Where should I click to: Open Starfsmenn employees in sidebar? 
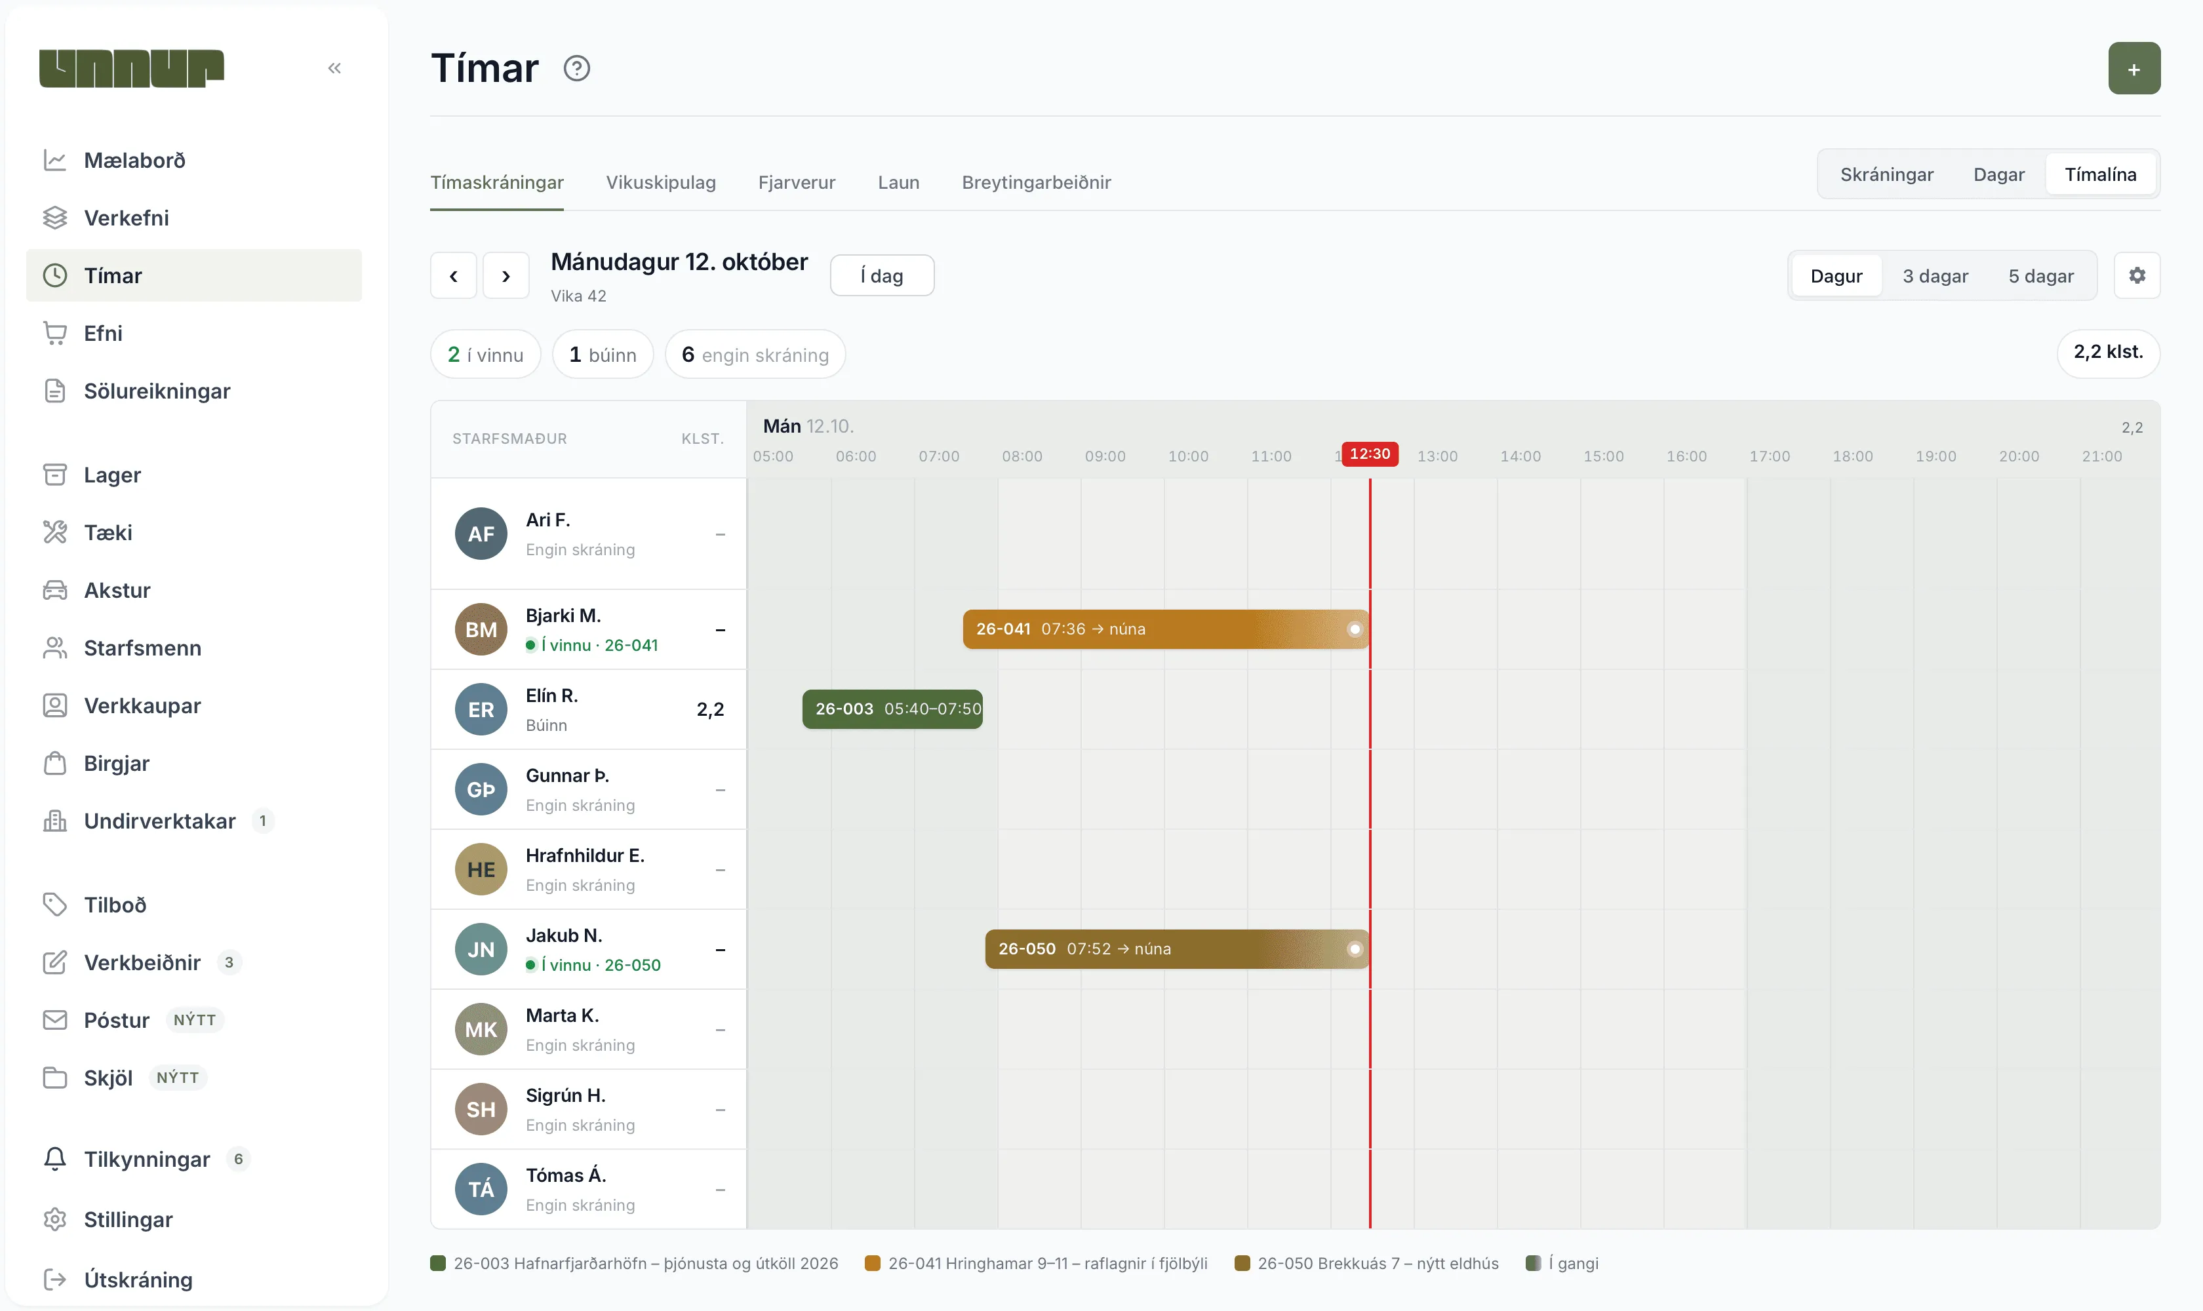click(193, 648)
